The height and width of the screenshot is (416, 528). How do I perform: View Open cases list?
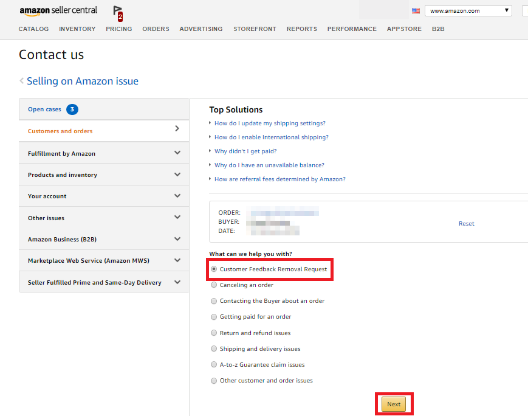coord(44,109)
